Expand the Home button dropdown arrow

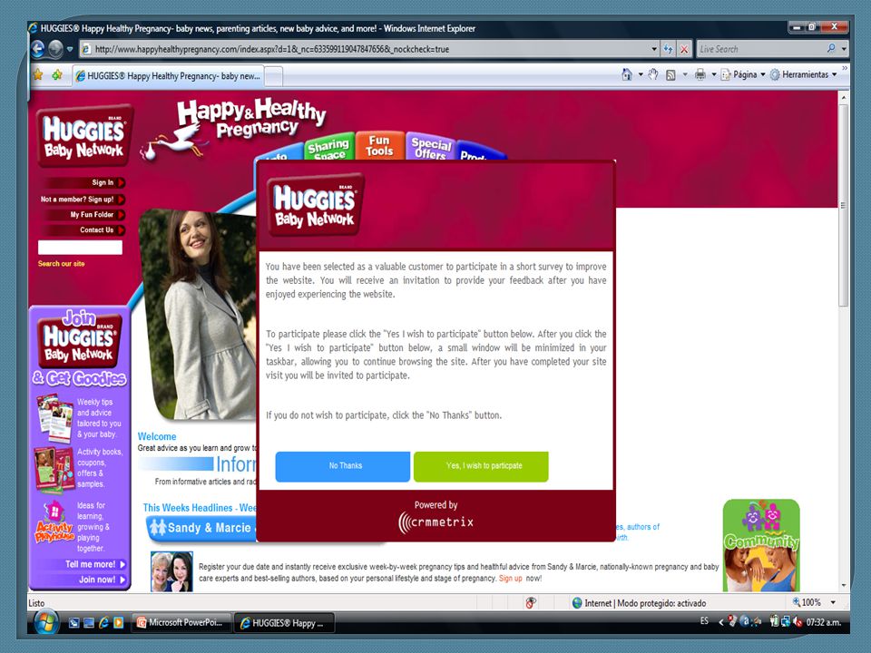pyautogui.click(x=641, y=74)
